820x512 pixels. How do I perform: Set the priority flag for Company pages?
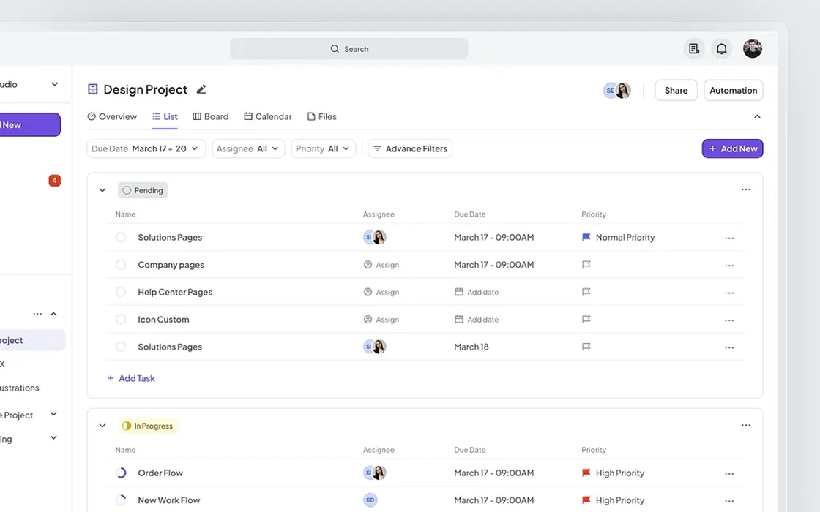[586, 264]
